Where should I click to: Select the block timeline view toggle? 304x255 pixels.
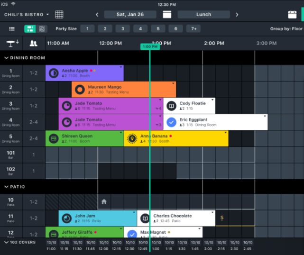tap(30, 29)
